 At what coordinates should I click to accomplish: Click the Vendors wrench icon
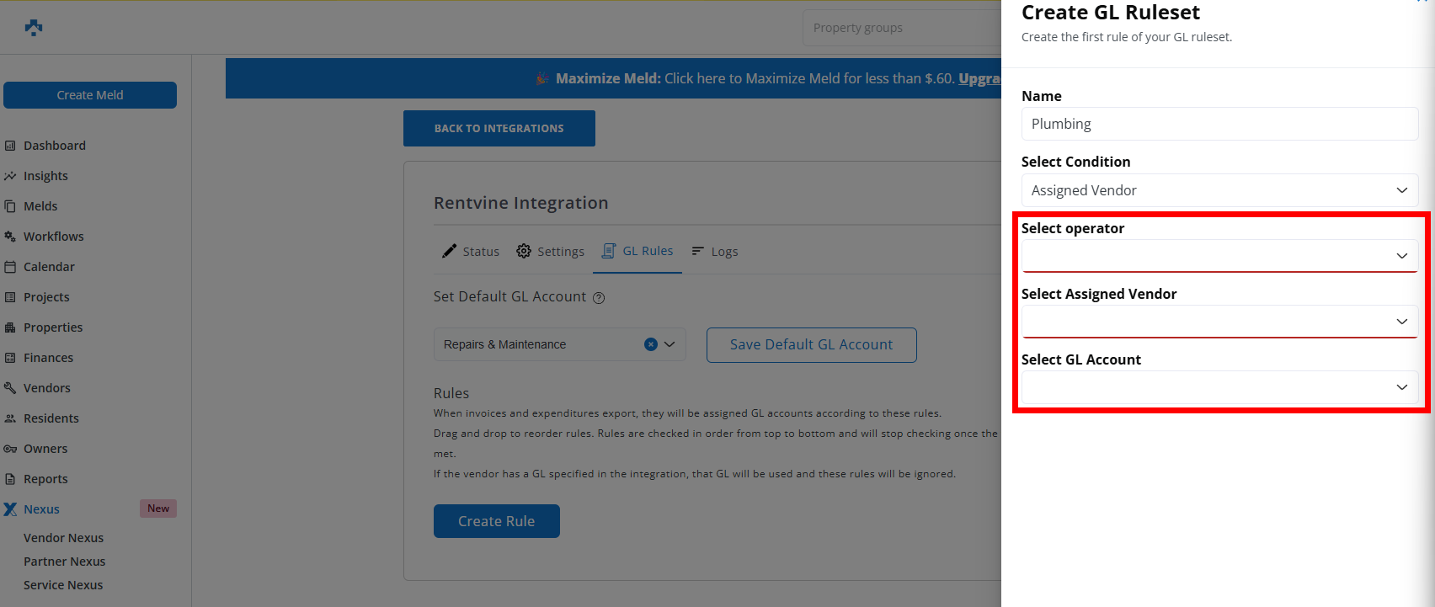pyautogui.click(x=10, y=388)
